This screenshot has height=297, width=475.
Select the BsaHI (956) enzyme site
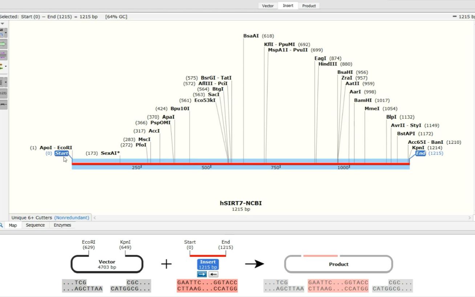[353, 72]
